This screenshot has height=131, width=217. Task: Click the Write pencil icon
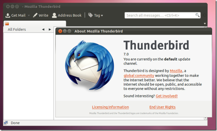click(x=35, y=15)
